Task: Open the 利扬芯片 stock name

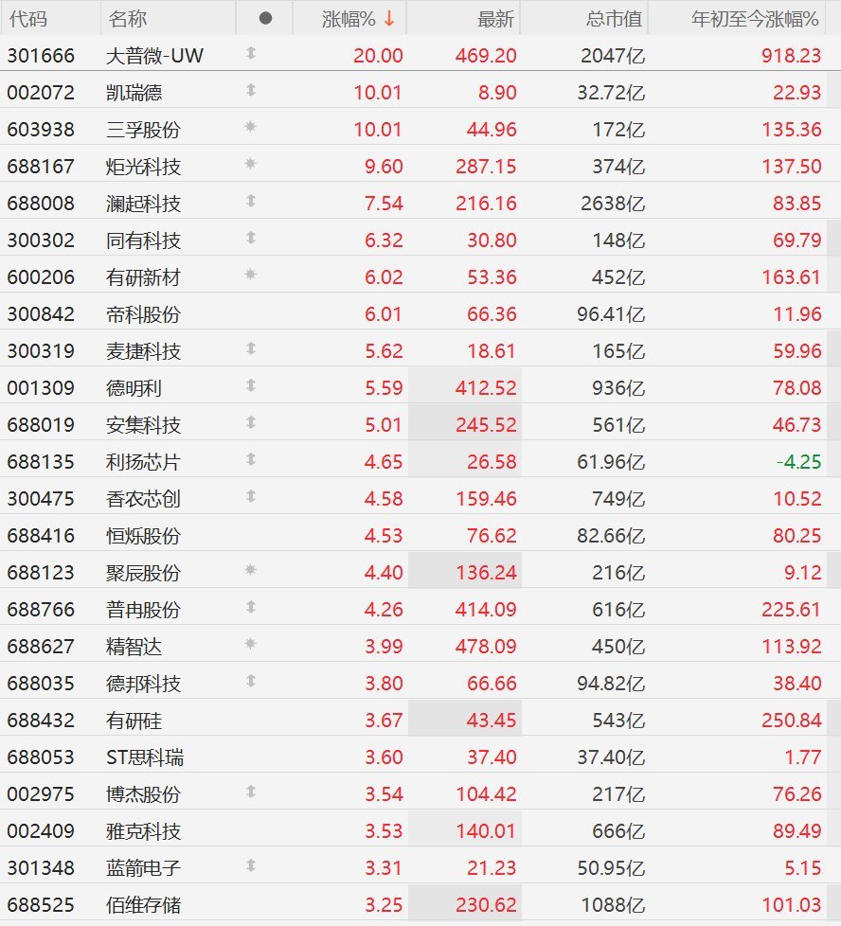Action: [x=144, y=462]
